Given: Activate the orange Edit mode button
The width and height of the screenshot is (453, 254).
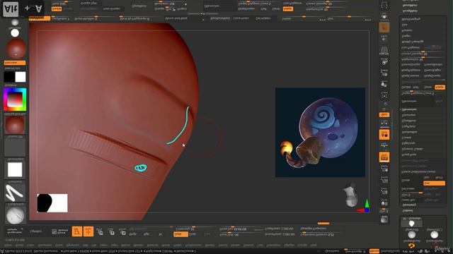Looking at the screenshot, I should (77, 231).
